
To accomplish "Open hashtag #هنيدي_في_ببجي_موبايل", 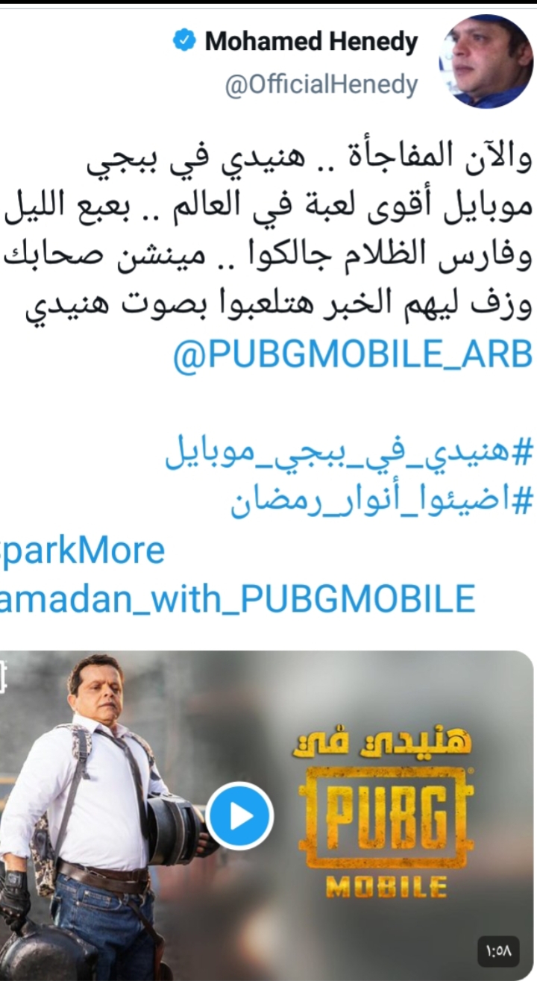I will [348, 454].
